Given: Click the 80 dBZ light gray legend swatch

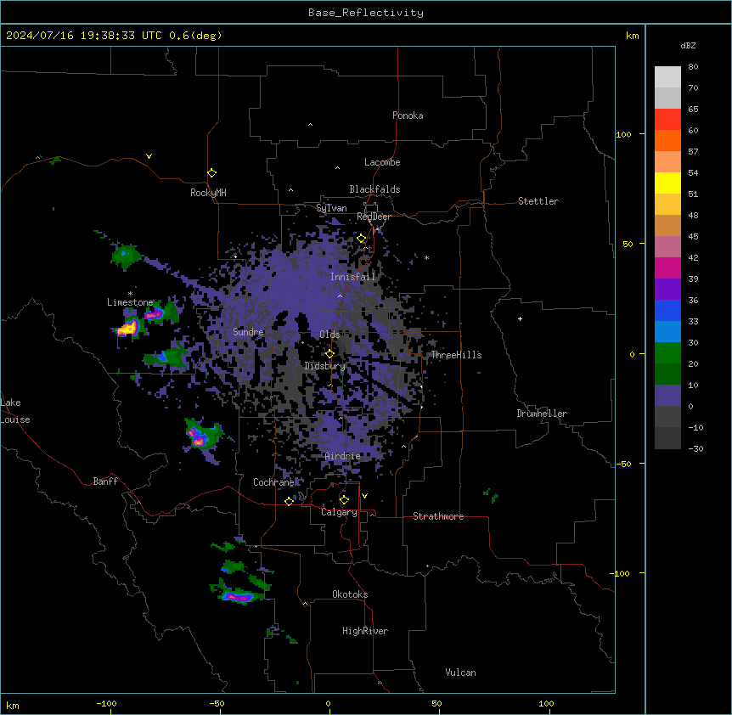Looking at the screenshot, I should coord(667,77).
